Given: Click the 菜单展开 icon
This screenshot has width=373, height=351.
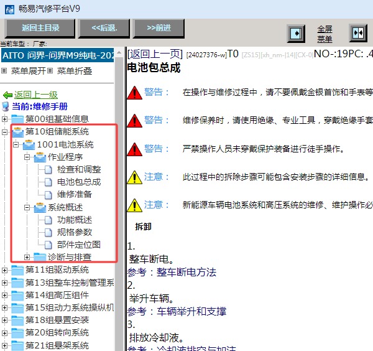Looking at the screenshot, I should 4,71.
